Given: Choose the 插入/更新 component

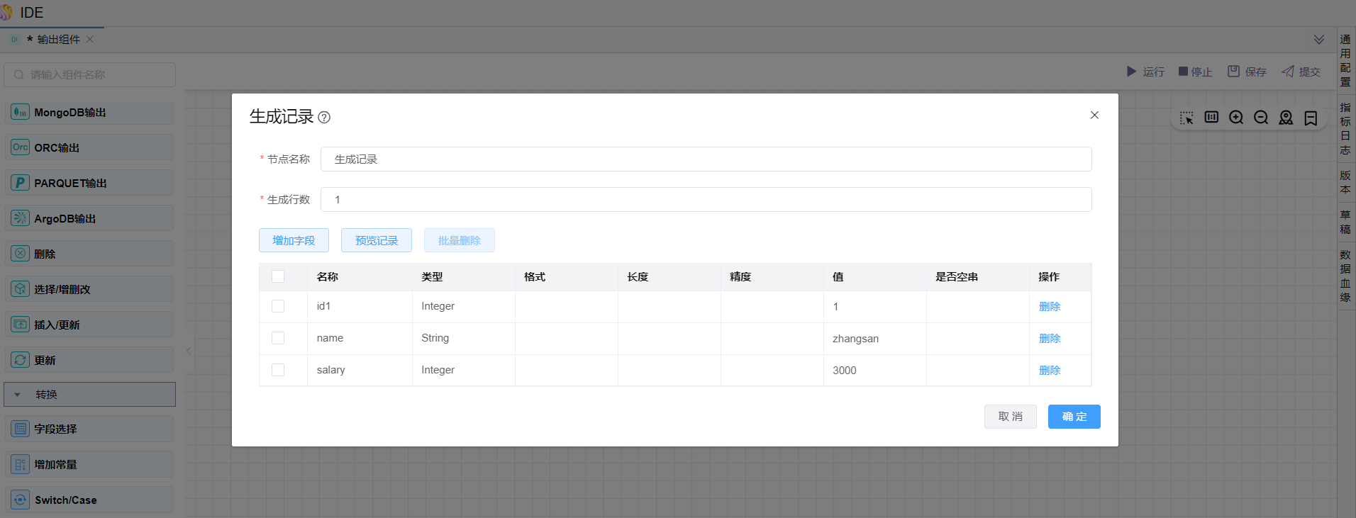Looking at the screenshot, I should (89, 325).
